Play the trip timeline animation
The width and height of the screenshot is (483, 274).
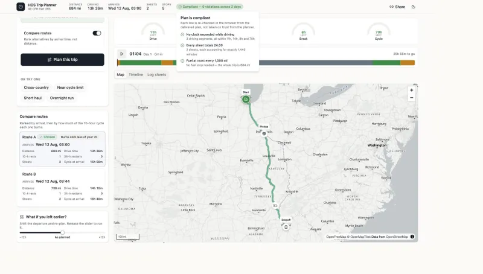click(x=122, y=54)
